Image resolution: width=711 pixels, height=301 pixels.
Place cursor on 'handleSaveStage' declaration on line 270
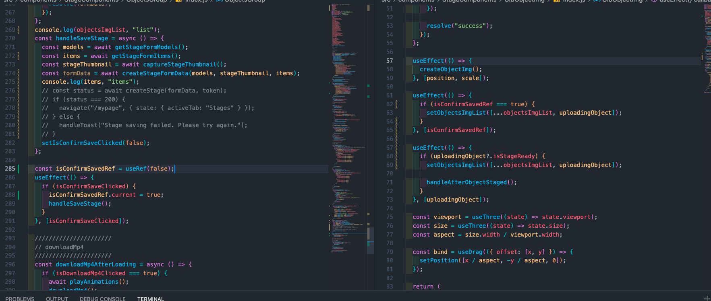[x=82, y=38]
